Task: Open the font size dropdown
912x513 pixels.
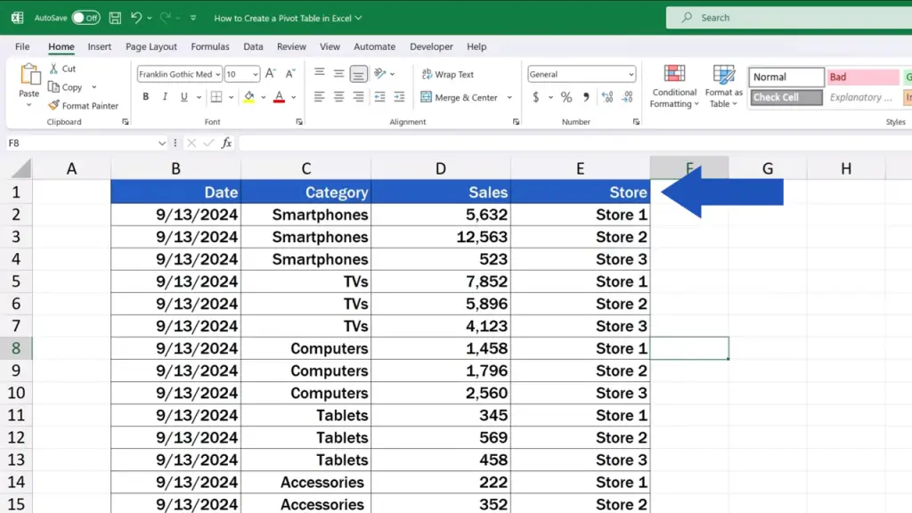Action: point(255,75)
